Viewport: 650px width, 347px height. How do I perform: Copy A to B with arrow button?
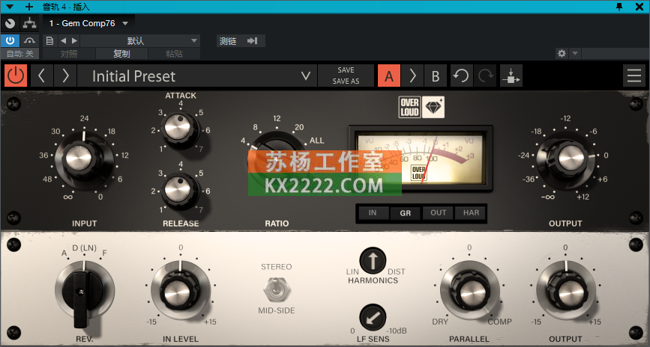(x=412, y=76)
